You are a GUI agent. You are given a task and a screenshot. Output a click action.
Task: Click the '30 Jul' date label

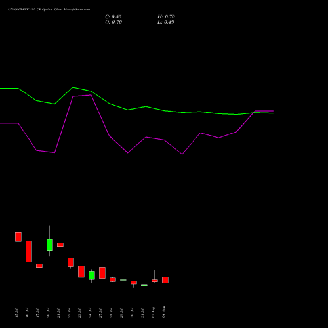132,313
